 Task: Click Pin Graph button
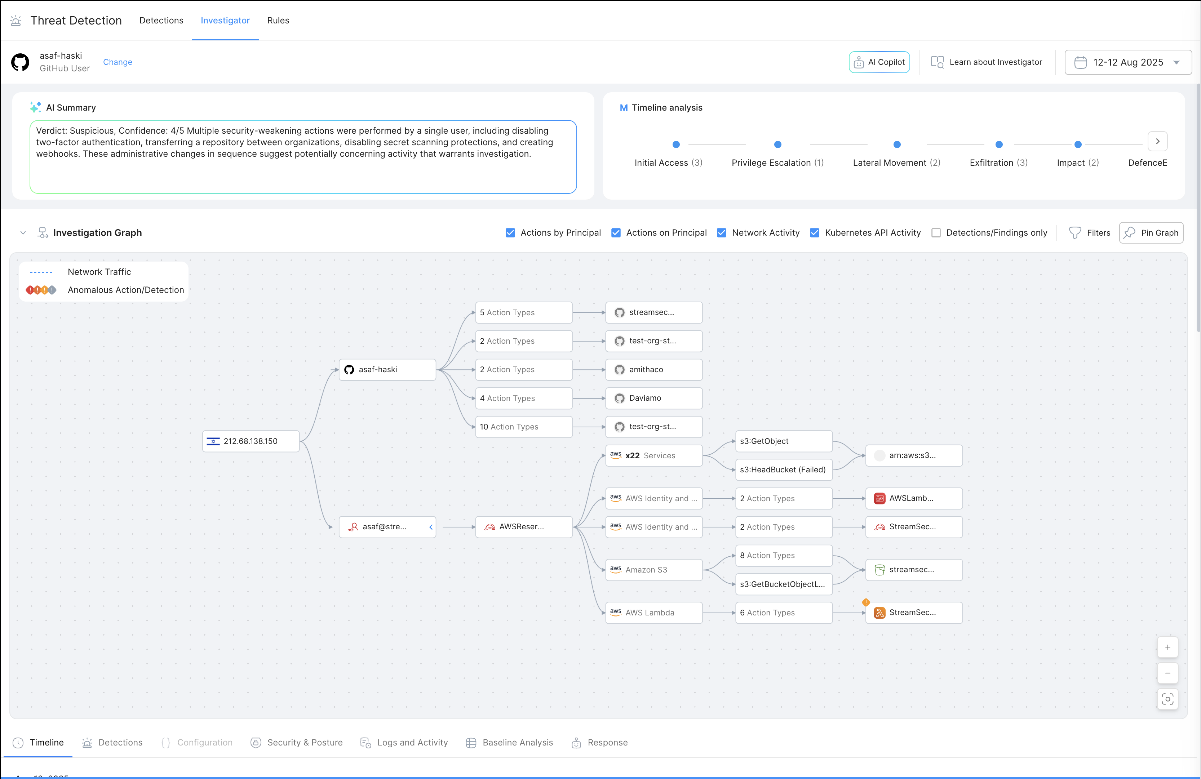(x=1151, y=233)
